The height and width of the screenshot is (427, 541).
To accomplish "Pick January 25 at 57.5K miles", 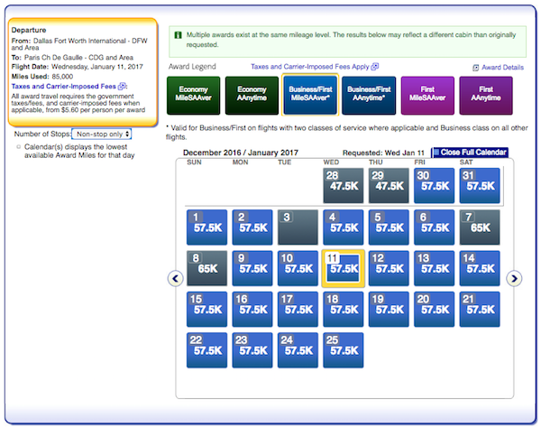I will pyautogui.click(x=344, y=350).
